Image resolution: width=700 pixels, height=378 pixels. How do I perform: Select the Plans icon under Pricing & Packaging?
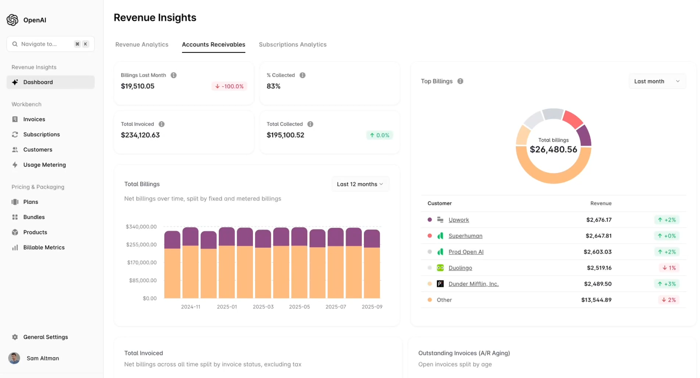tap(15, 202)
